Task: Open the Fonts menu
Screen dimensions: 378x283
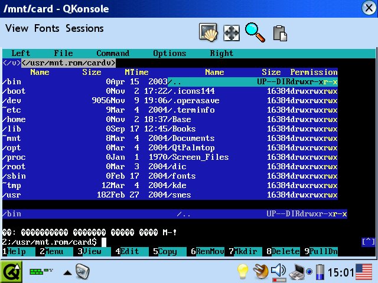Action: pos(47,28)
